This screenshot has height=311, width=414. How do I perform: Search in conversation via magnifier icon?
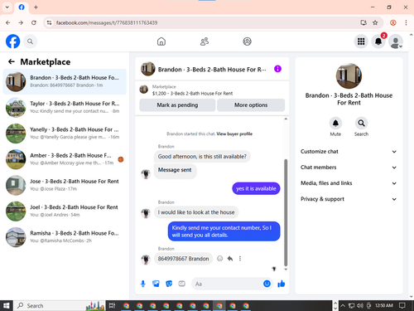pos(361,123)
